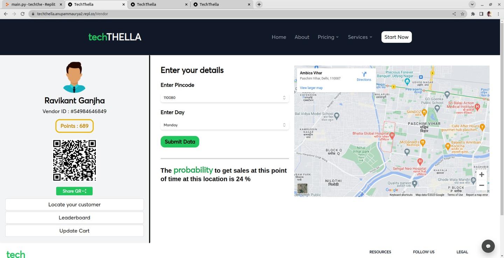Screen dimensions: 504x258
Task: Switch to the fourth TechThella tab
Action: [222, 5]
